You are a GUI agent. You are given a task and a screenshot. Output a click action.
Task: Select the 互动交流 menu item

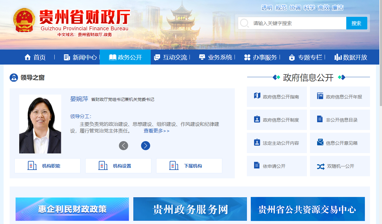point(171,57)
